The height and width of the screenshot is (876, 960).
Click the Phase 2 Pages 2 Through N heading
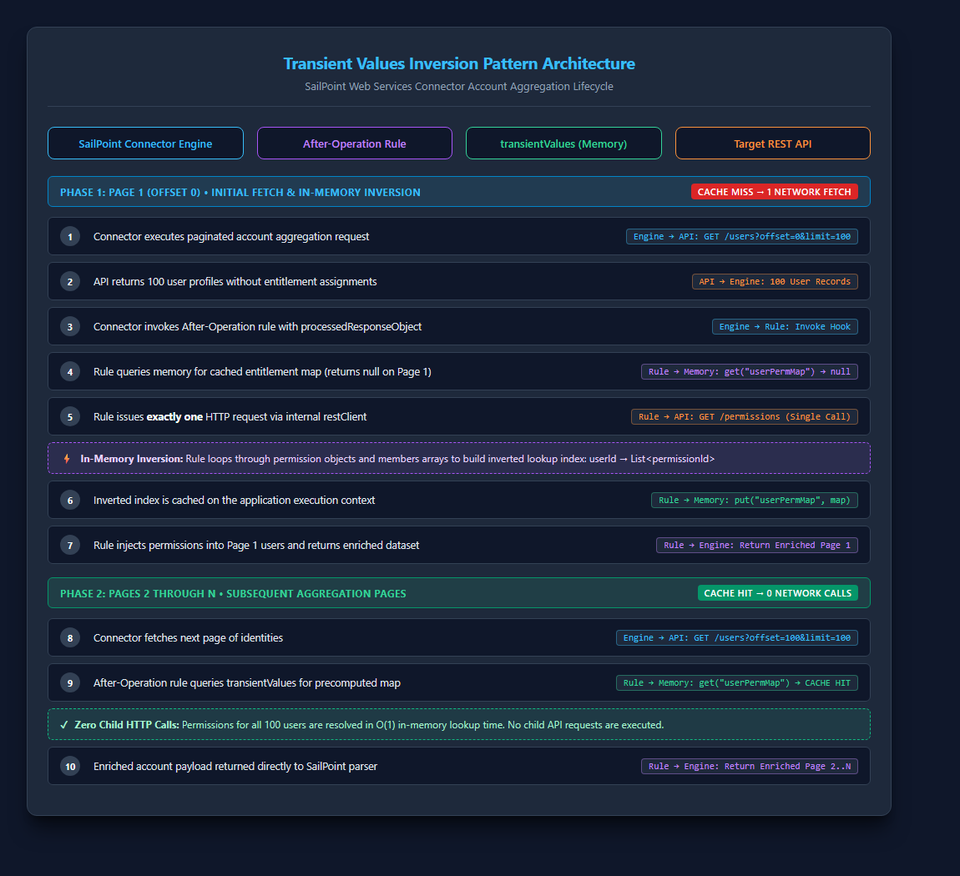pyautogui.click(x=233, y=593)
